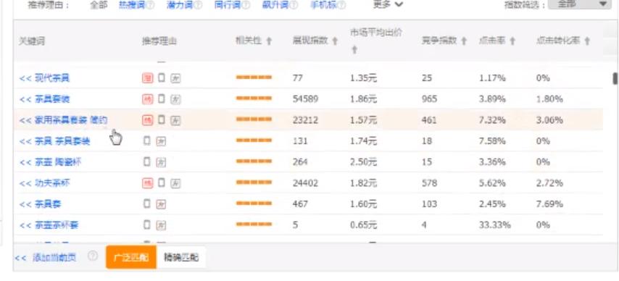The image size is (619, 281).
Task: Sort by 展现指数 using its arrow
Action: (335, 41)
